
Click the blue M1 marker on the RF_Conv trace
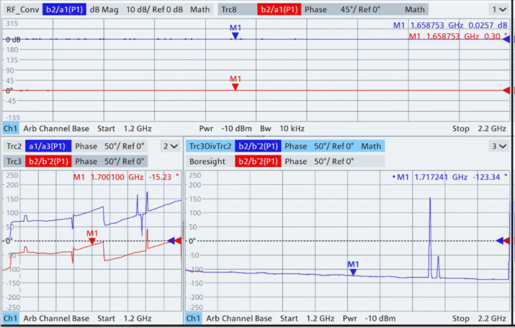click(235, 36)
